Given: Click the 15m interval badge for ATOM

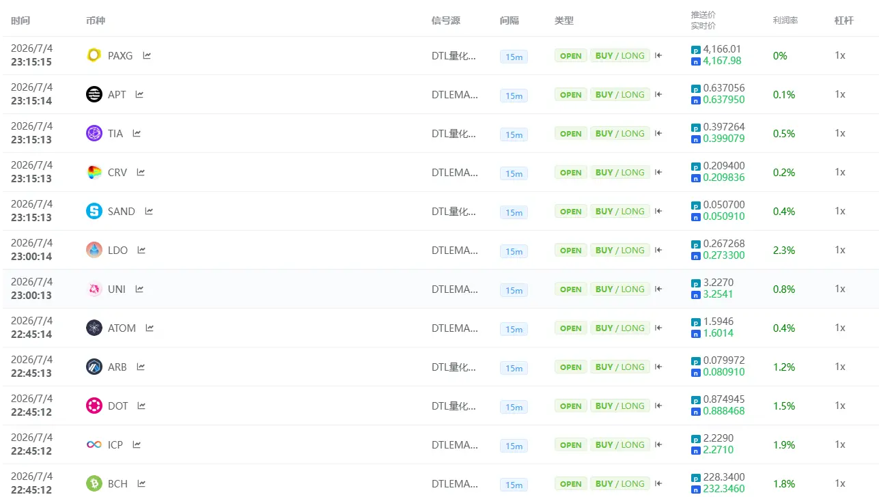Looking at the screenshot, I should 514,329.
